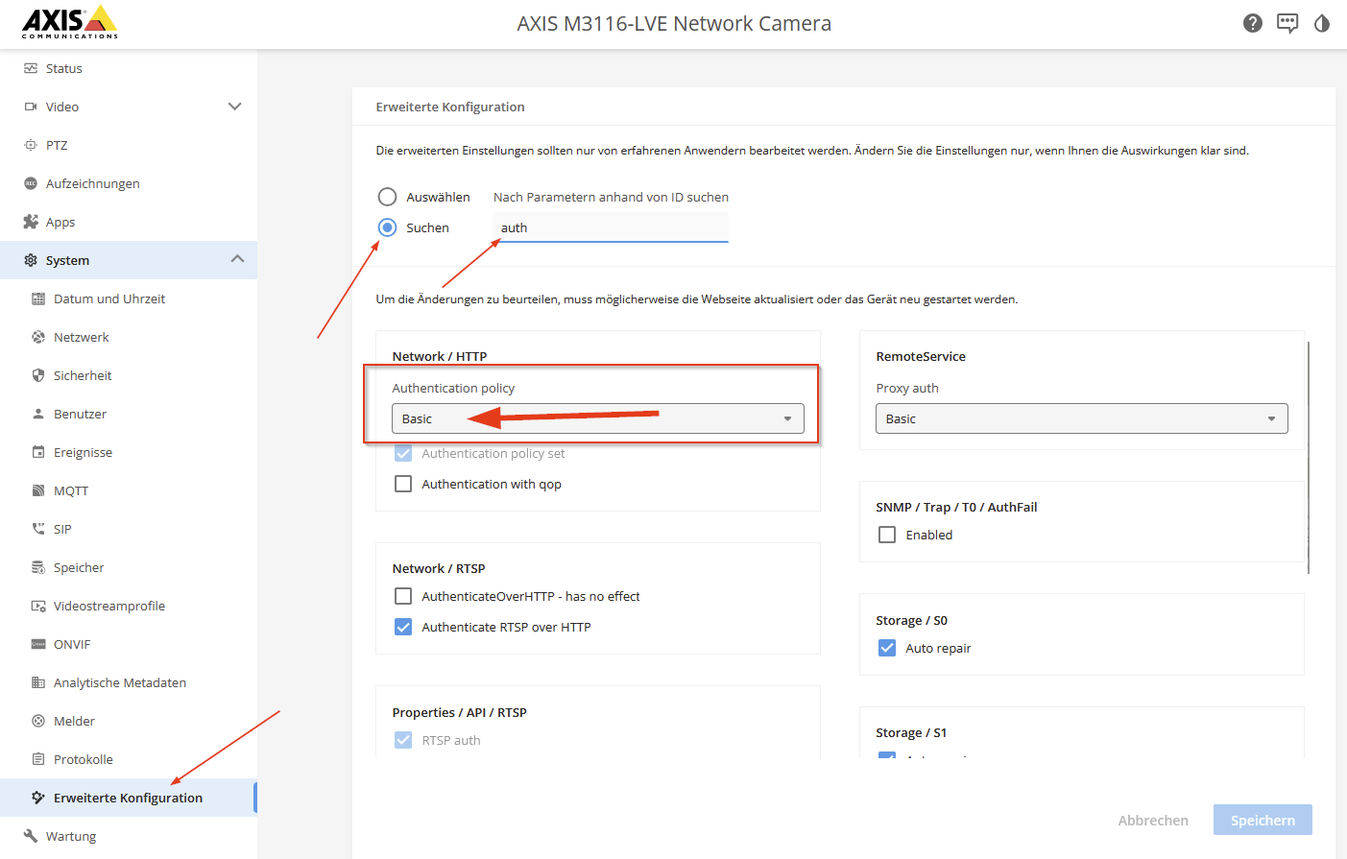Toggle the contrast theme icon

pos(1321,23)
